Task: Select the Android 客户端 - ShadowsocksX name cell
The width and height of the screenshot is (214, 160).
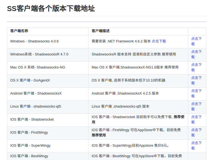Action: pyautogui.click(x=36, y=93)
